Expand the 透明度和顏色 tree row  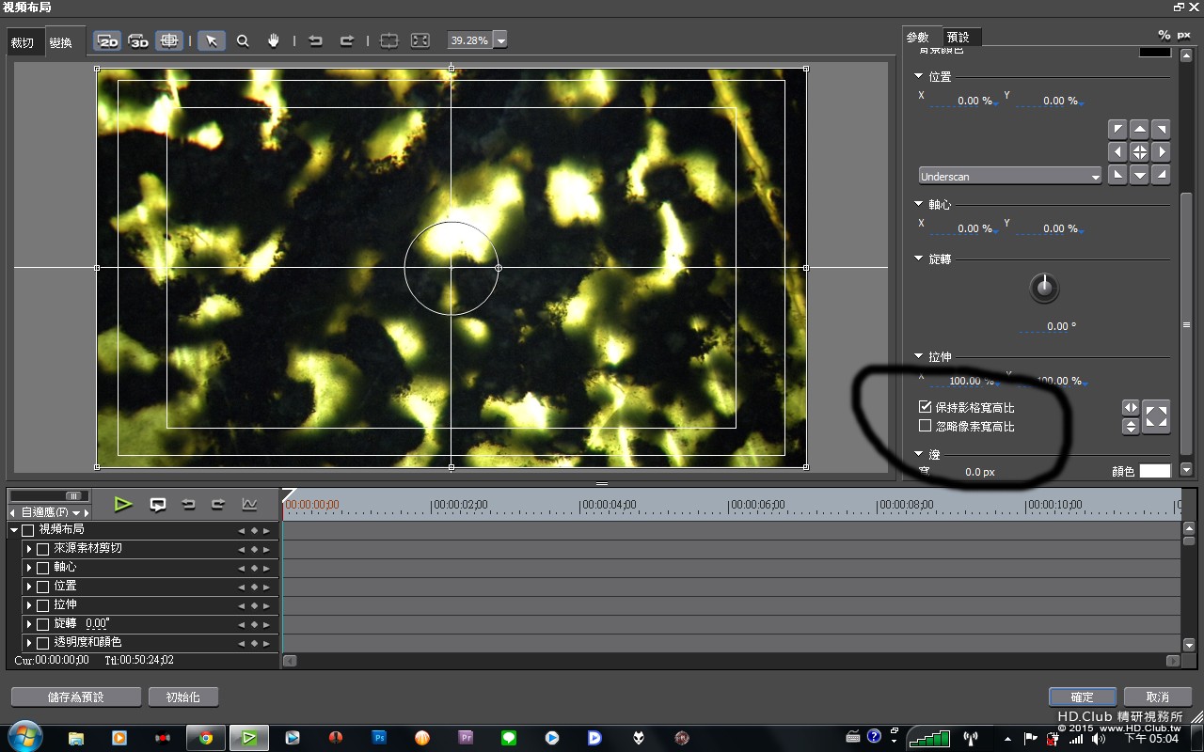pyautogui.click(x=29, y=643)
